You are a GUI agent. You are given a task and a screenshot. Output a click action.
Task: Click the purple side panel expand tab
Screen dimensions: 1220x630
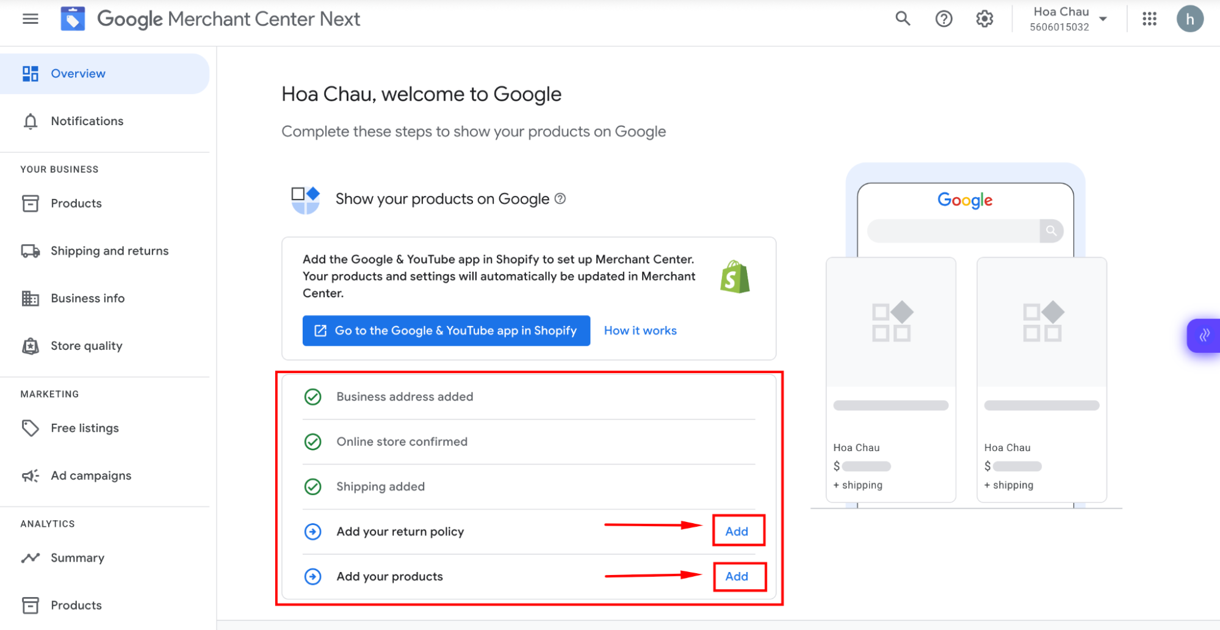[x=1203, y=335]
